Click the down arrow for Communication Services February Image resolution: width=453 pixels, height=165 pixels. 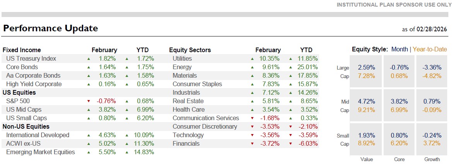point(253,118)
